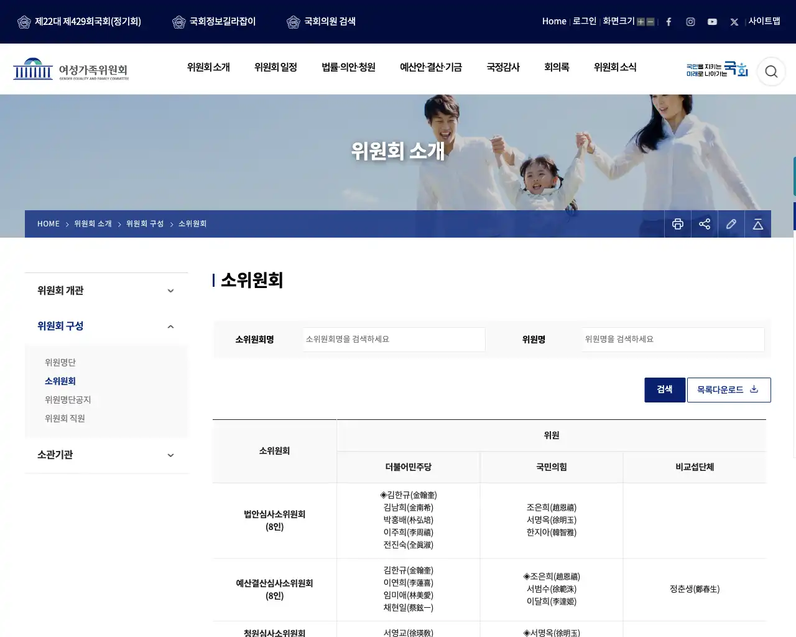Select 위원명단 in the sidebar

pyautogui.click(x=60, y=363)
